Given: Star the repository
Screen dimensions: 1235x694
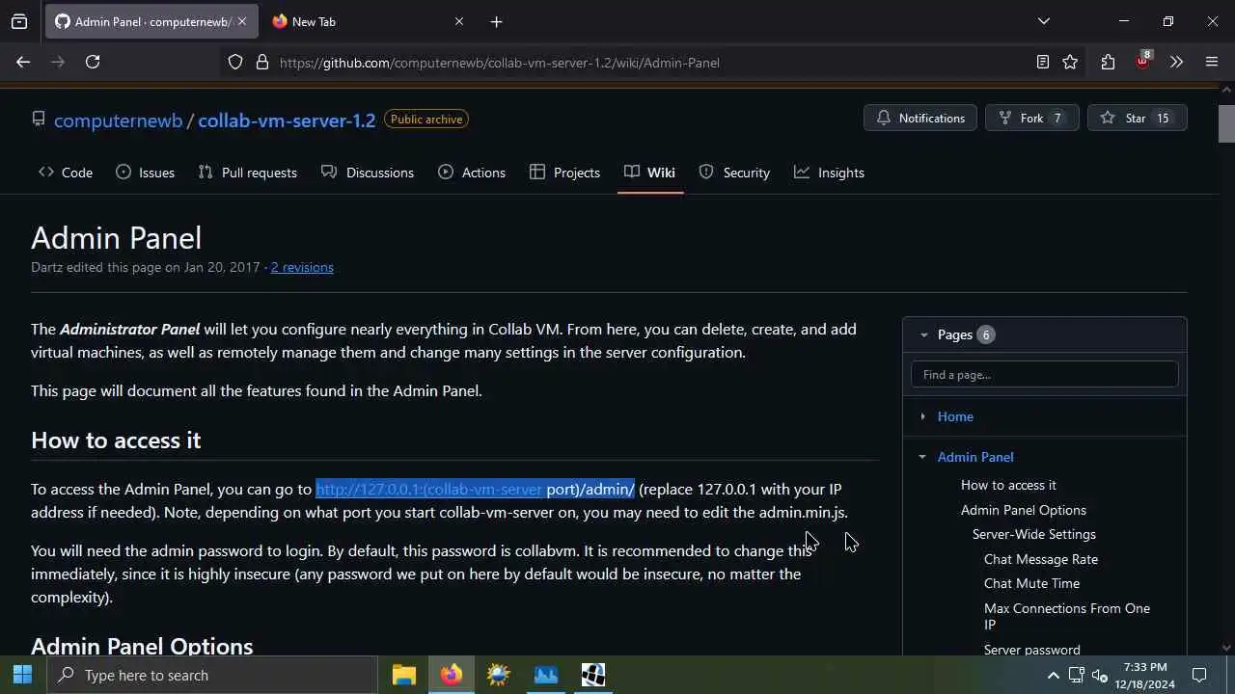Looking at the screenshot, I should point(1137,118).
